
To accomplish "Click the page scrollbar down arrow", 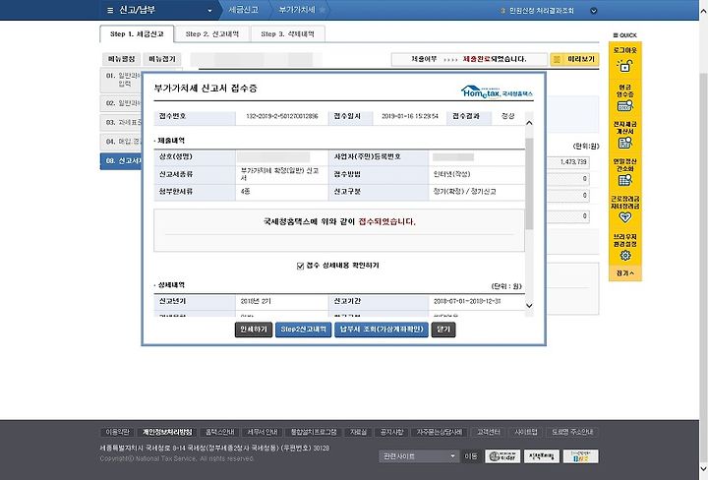I will click(703, 468).
